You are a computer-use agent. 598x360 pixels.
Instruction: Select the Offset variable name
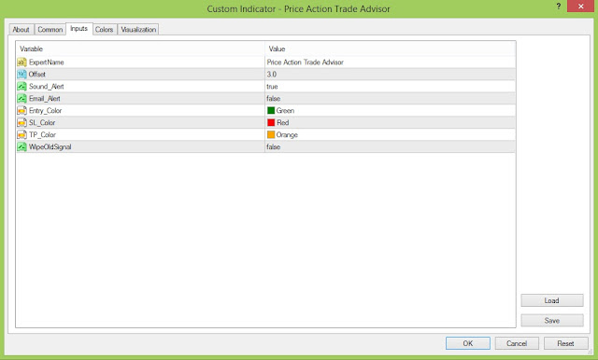pos(37,75)
